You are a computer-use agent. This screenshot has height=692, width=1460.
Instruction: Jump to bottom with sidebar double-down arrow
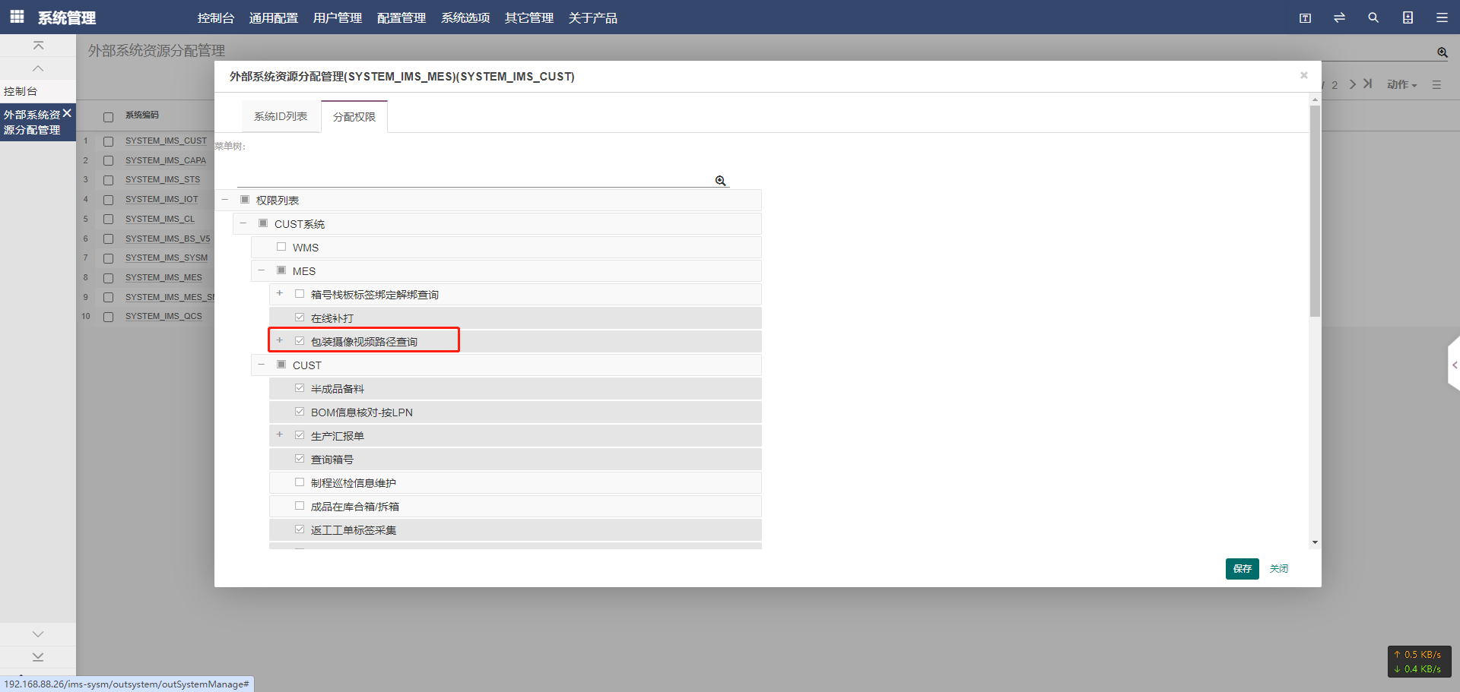coord(38,656)
